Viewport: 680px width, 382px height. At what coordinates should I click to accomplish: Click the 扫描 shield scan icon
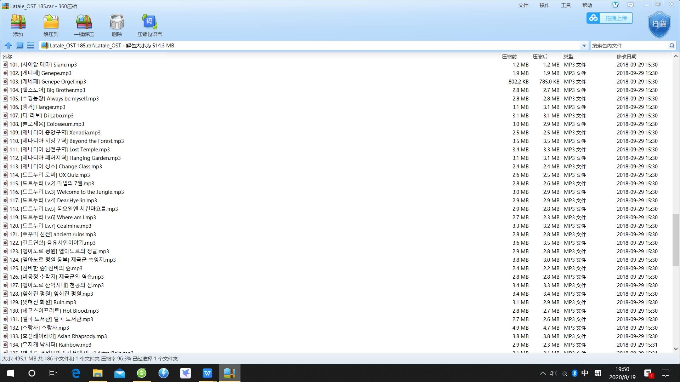[659, 24]
